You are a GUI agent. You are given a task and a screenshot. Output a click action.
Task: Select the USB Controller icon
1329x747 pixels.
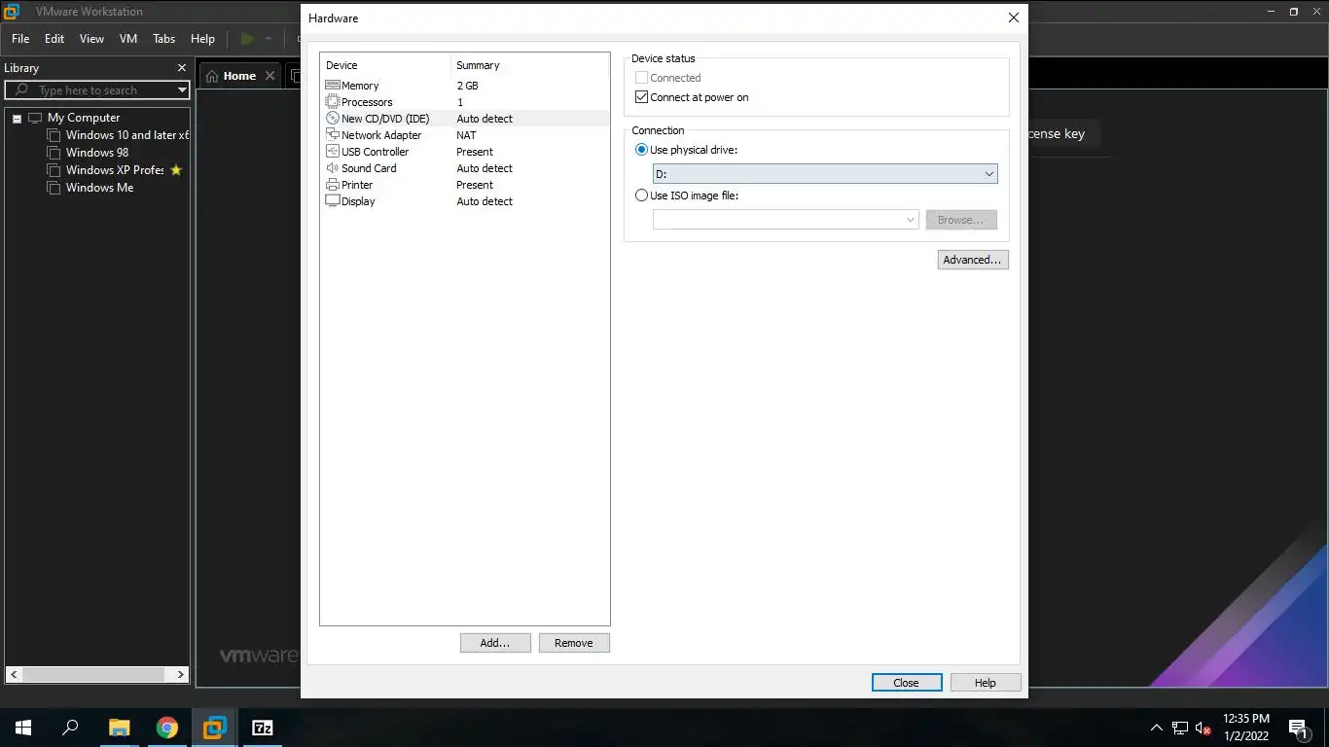[332, 152]
